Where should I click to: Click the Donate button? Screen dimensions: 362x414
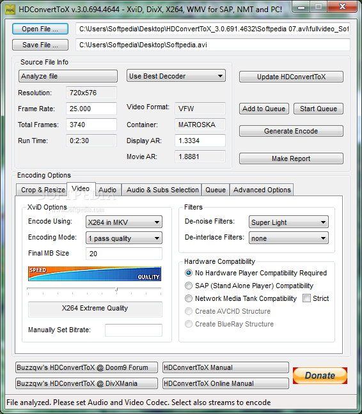(320, 375)
